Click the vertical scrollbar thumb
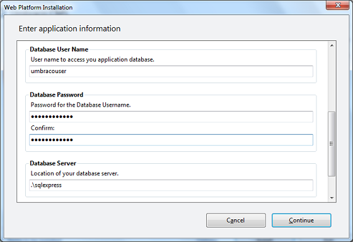353x242 pixels. (332, 144)
